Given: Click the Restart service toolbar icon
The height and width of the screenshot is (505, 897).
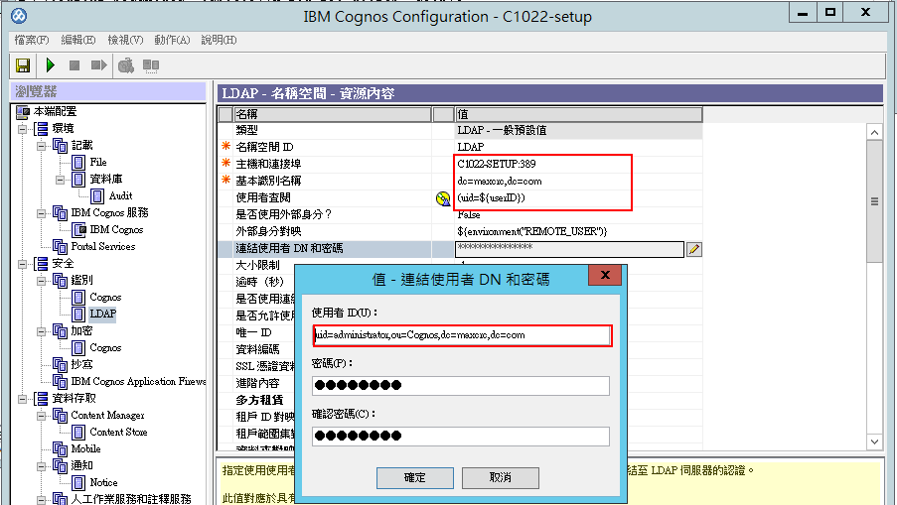Looking at the screenshot, I should point(99,65).
